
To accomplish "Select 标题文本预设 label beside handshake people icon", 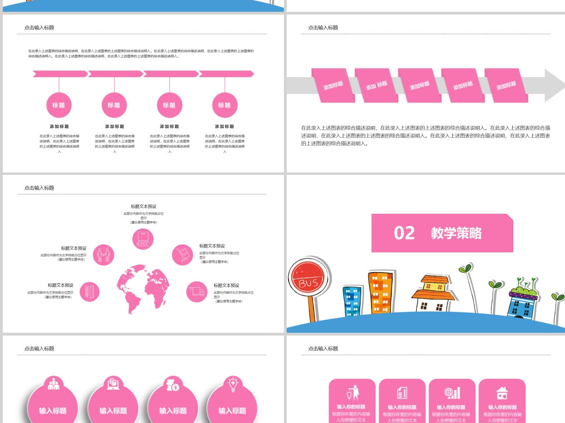I will click(x=73, y=248).
